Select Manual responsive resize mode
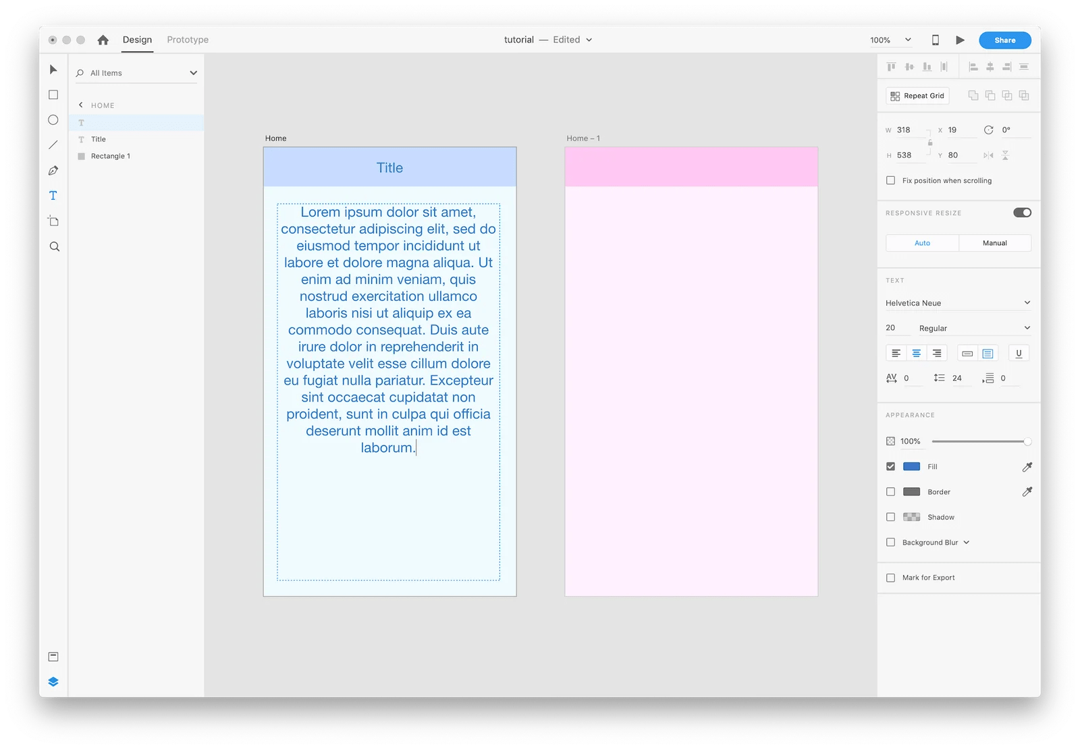Image resolution: width=1080 pixels, height=749 pixels. (x=995, y=243)
